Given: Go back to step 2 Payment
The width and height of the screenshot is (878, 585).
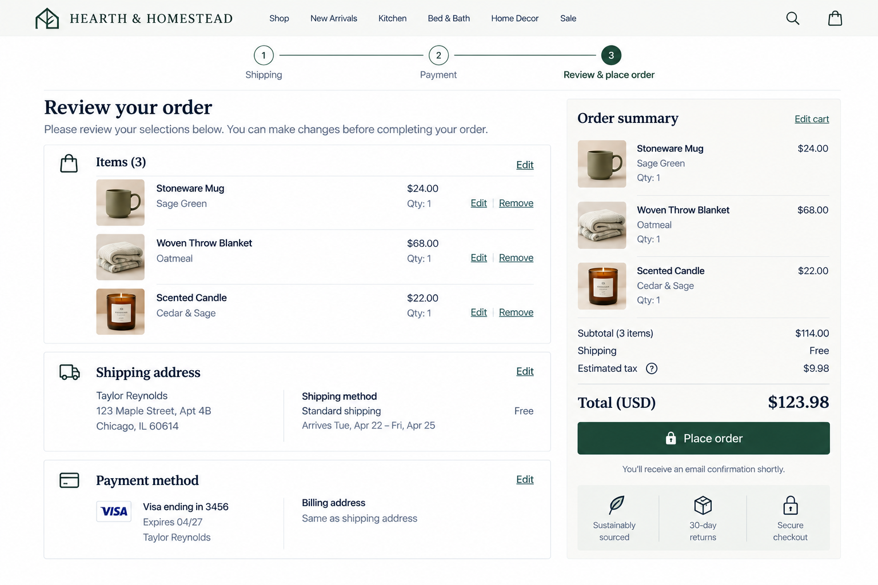Looking at the screenshot, I should 438,55.
